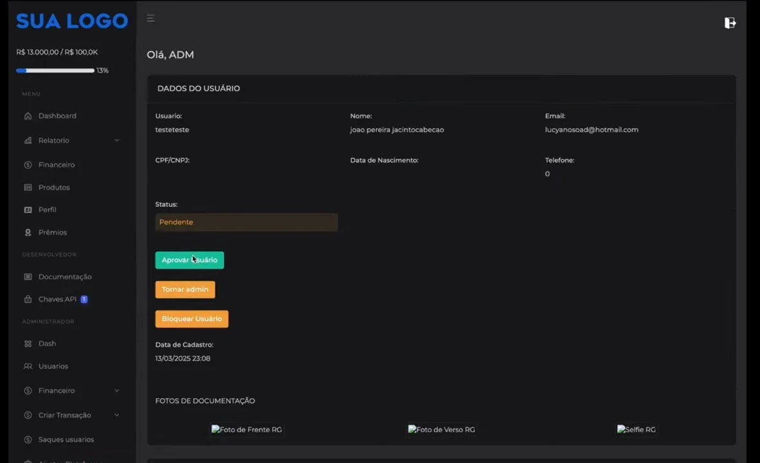Expand the Relatorio submenu chevron
Screen dimensions: 760x463
click(x=117, y=140)
